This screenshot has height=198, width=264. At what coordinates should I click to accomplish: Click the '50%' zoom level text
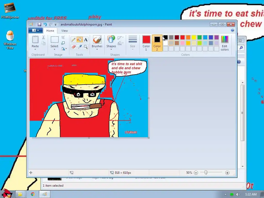pos(189,173)
